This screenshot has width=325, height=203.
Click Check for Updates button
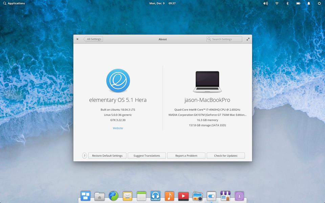point(225,156)
